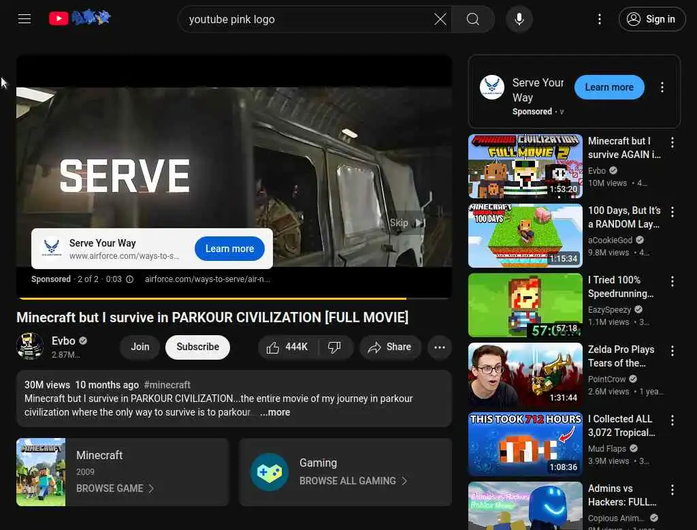Like the video with 444K likes
This screenshot has width=697, height=530.
point(287,347)
